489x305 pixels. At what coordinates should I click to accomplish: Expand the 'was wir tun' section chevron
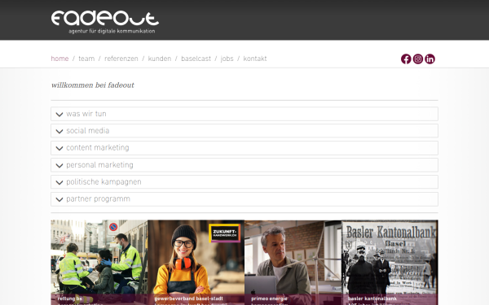59,114
